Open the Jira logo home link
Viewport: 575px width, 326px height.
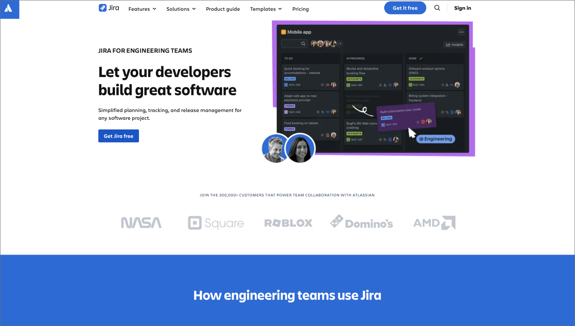pos(109,8)
